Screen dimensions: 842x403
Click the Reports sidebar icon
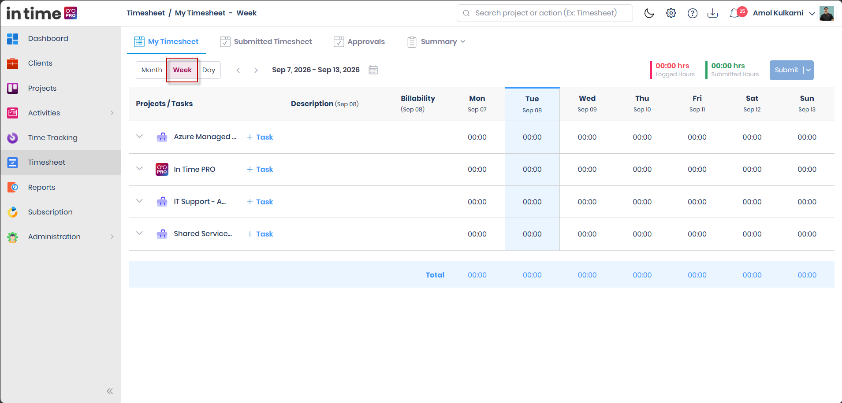click(13, 187)
